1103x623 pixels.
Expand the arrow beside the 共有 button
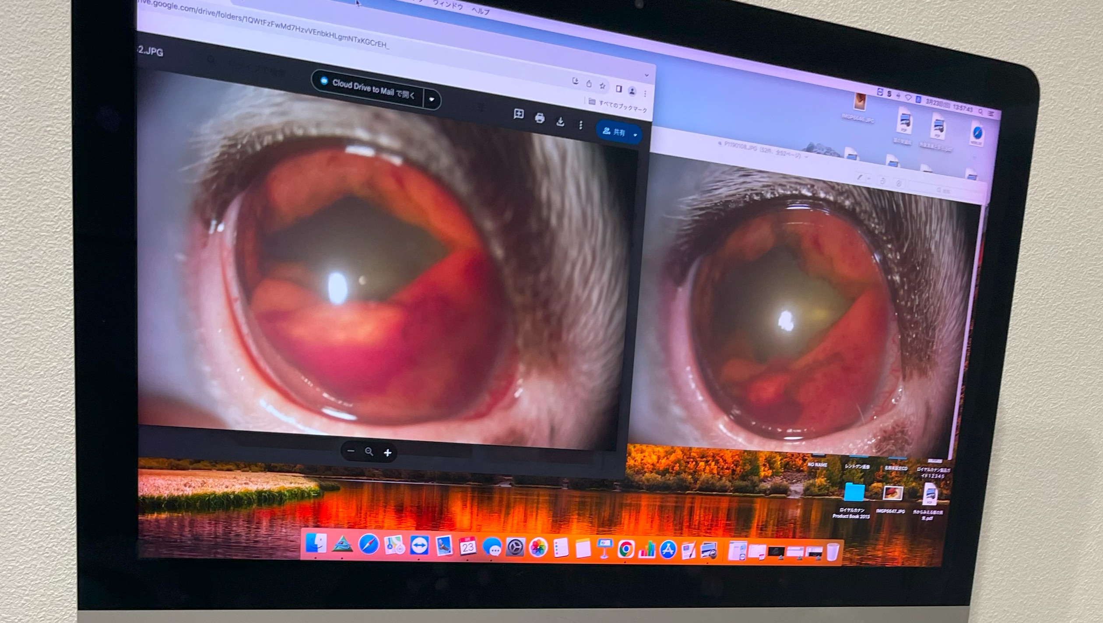(635, 135)
